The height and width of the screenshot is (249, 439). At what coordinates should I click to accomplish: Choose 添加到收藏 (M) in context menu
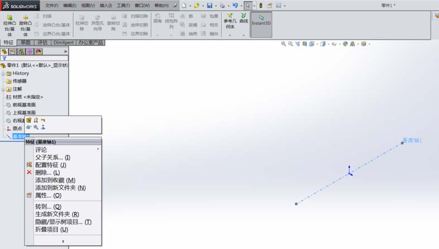click(55, 180)
